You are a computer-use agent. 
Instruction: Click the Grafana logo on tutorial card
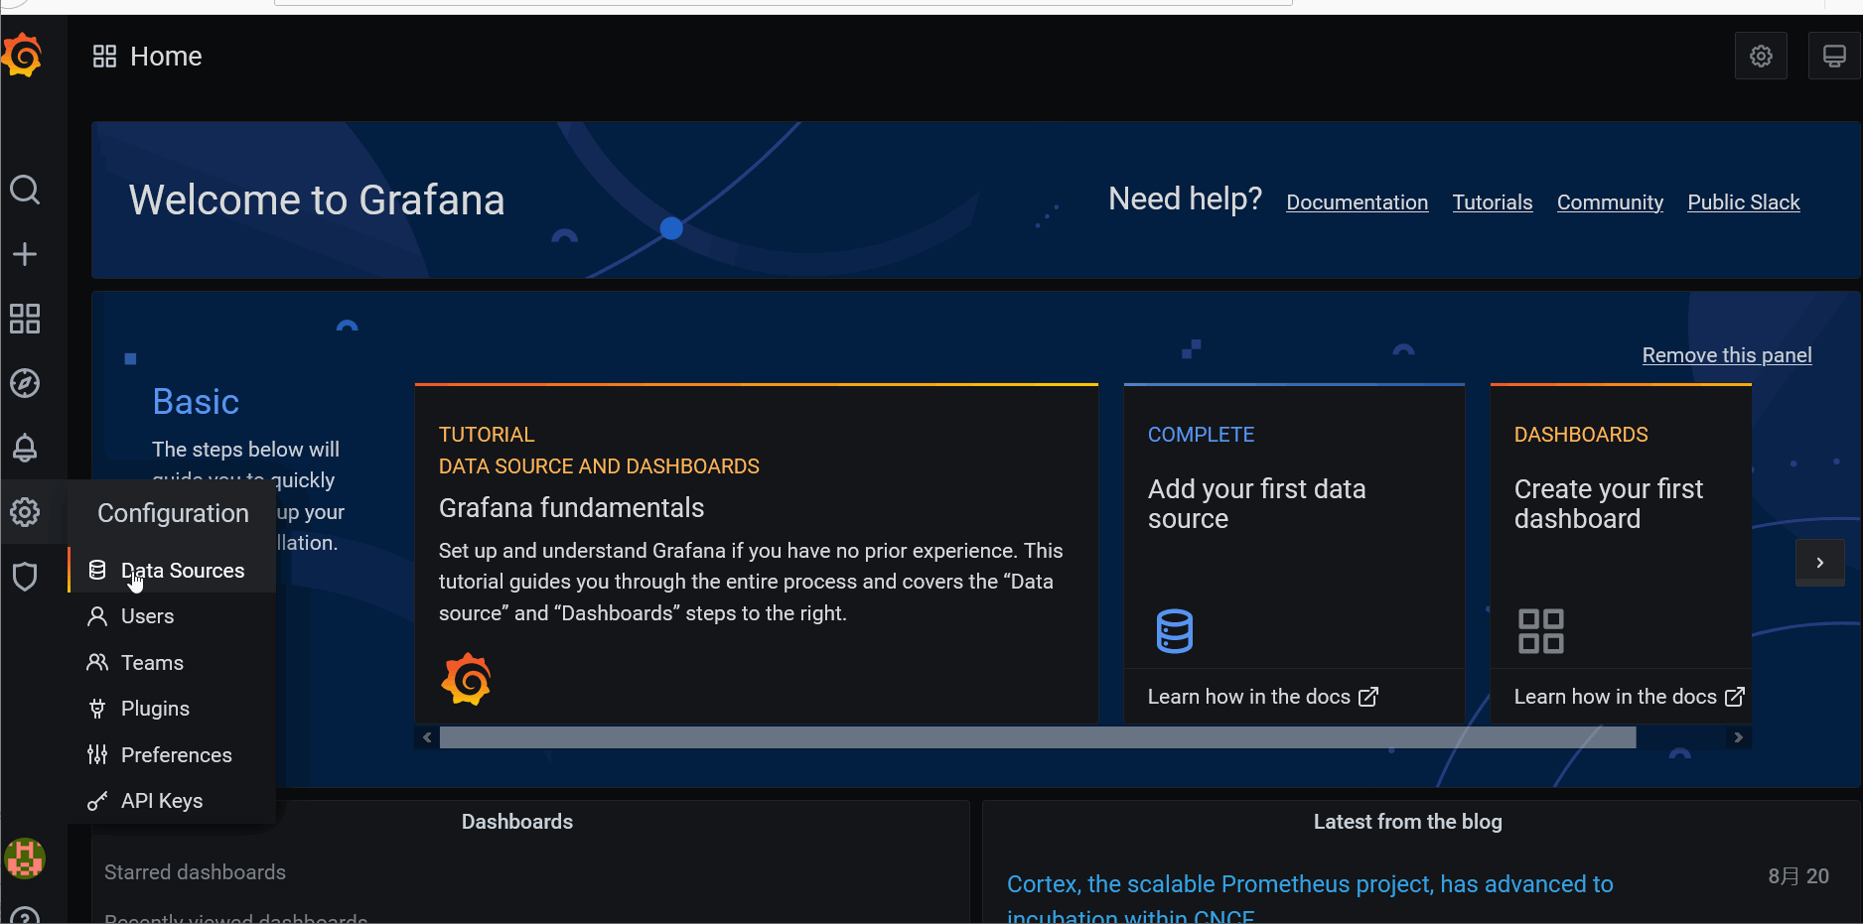tap(467, 680)
